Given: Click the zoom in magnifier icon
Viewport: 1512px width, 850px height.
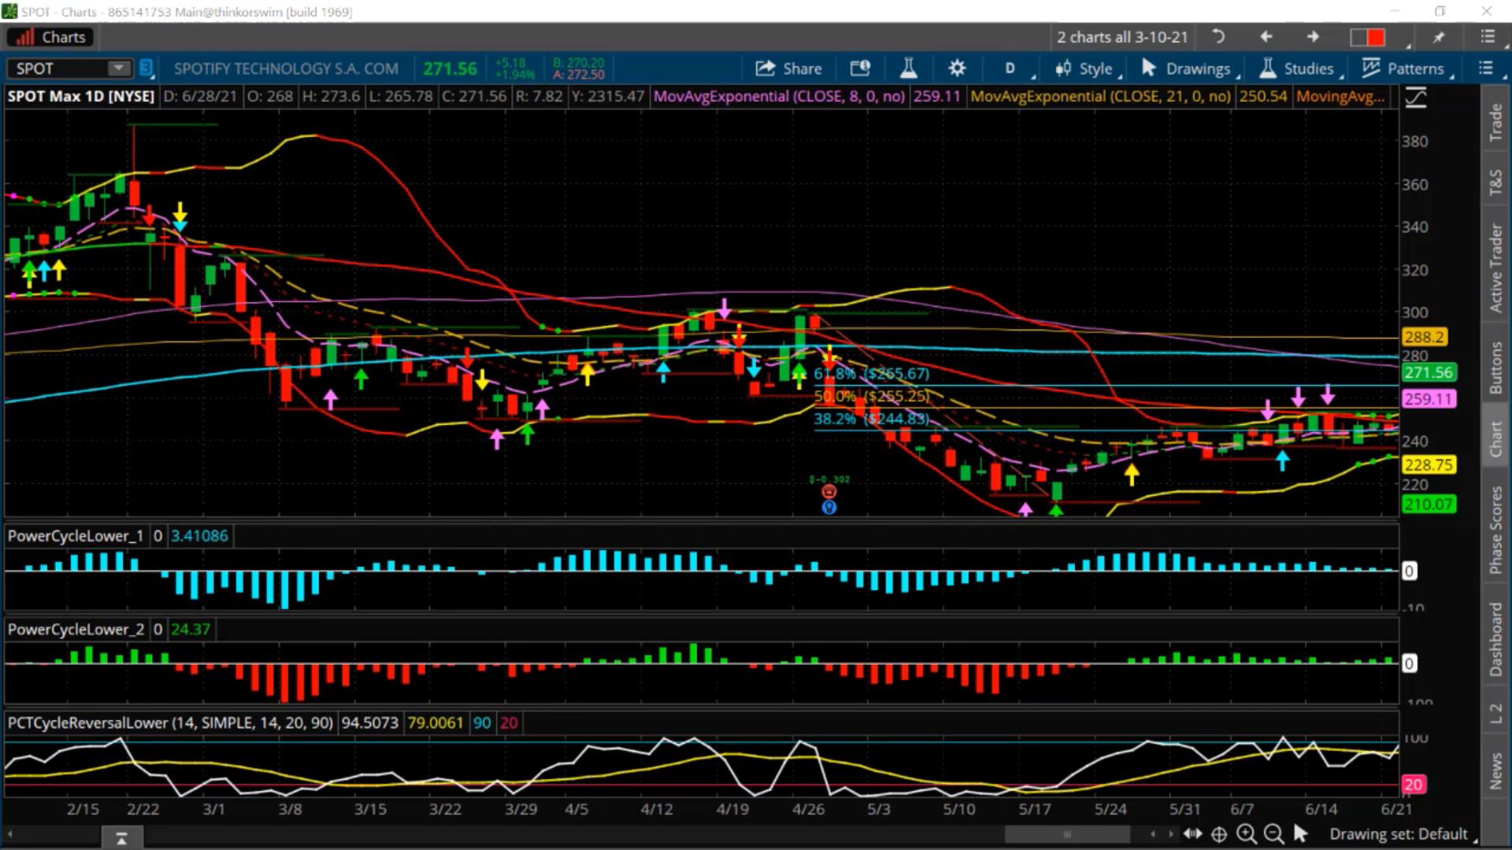Looking at the screenshot, I should 1246,833.
